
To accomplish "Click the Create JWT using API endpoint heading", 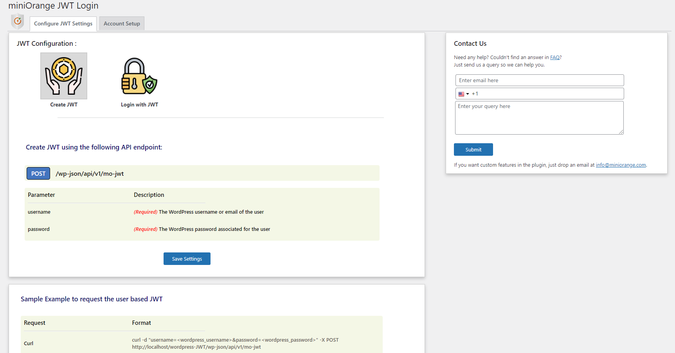I will click(94, 147).
